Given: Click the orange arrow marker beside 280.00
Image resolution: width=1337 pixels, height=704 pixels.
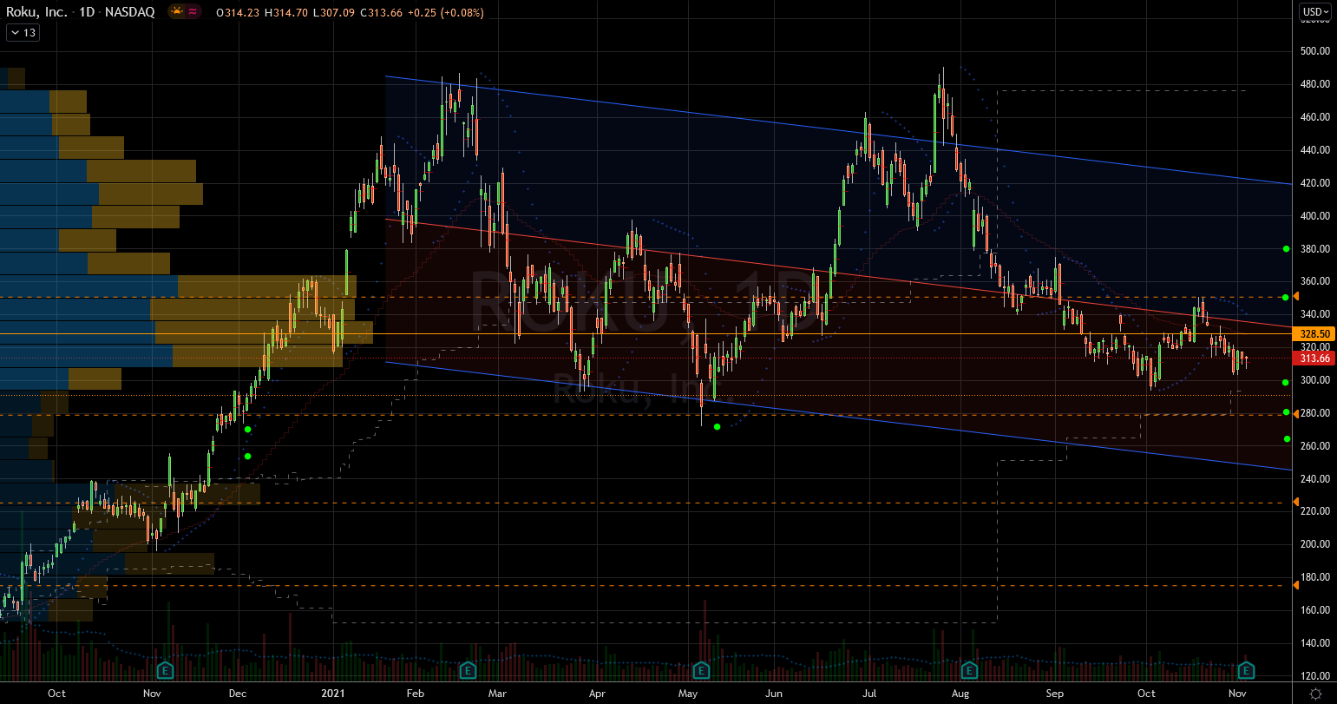Looking at the screenshot, I should [x=1296, y=413].
